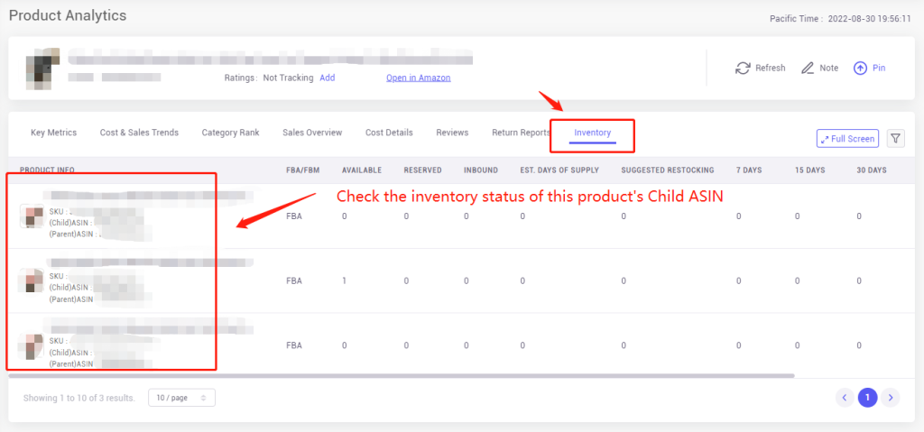
Task: Select page 1 in pagination
Action: pos(867,398)
